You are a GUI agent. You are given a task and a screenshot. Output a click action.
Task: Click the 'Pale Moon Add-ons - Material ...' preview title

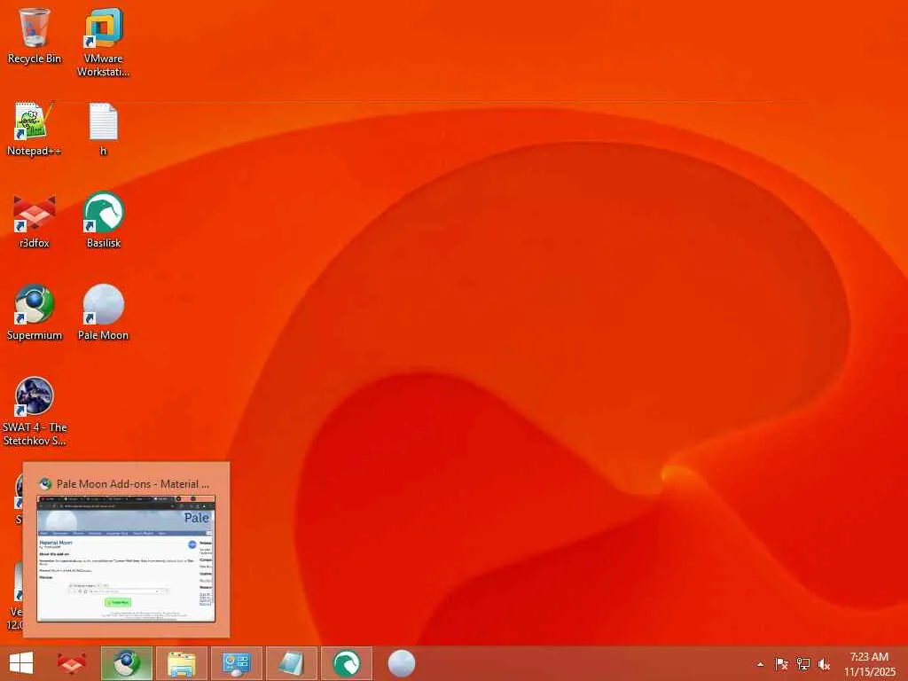(x=133, y=483)
